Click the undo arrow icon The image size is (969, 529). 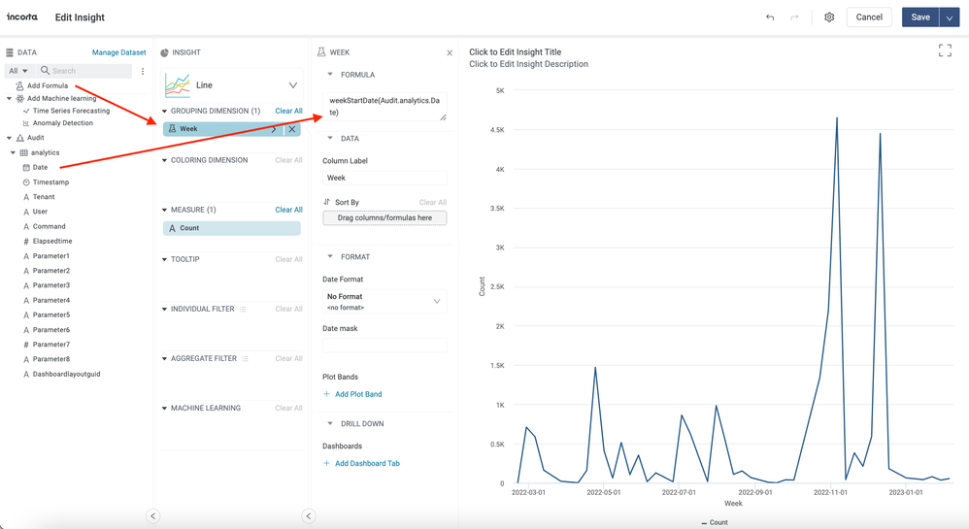click(x=770, y=17)
